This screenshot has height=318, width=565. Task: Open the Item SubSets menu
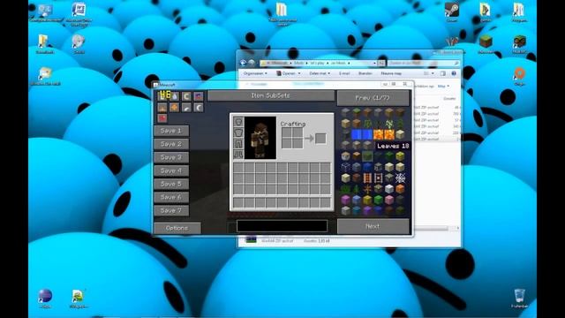point(271,95)
